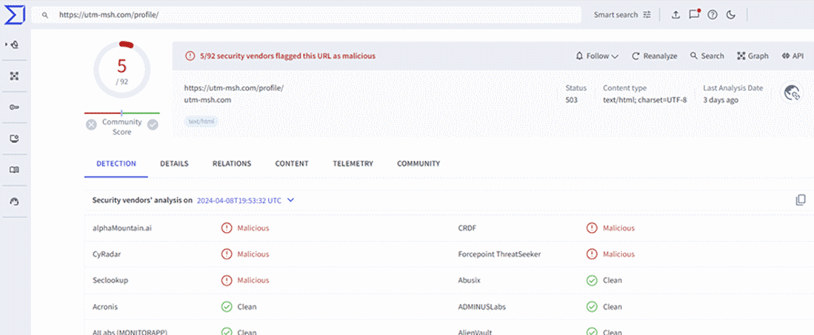Click the threat hunting icon at the top of the sidebar
This screenshot has width=814, height=335.
point(14,45)
